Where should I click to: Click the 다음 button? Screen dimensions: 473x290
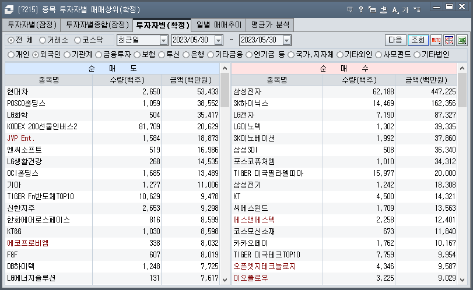395,40
